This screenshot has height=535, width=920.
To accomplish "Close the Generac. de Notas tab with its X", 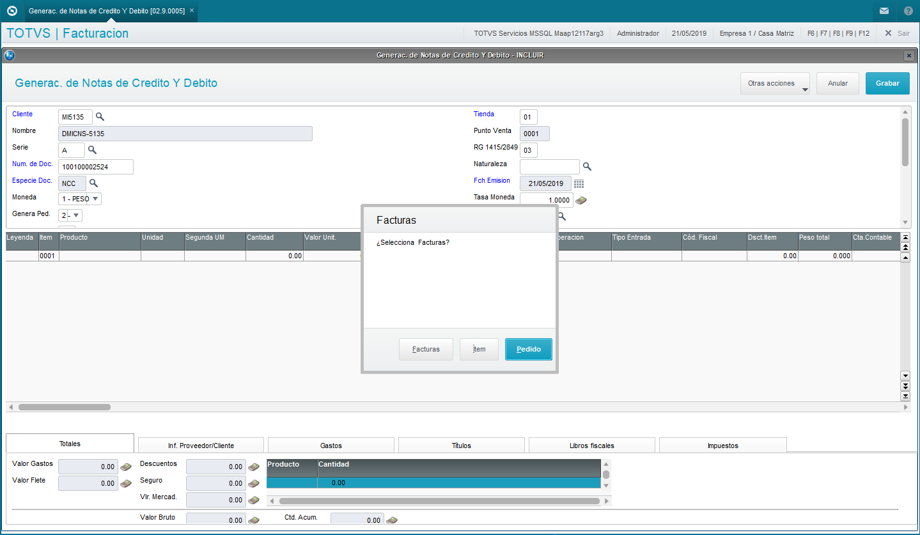I will [192, 11].
